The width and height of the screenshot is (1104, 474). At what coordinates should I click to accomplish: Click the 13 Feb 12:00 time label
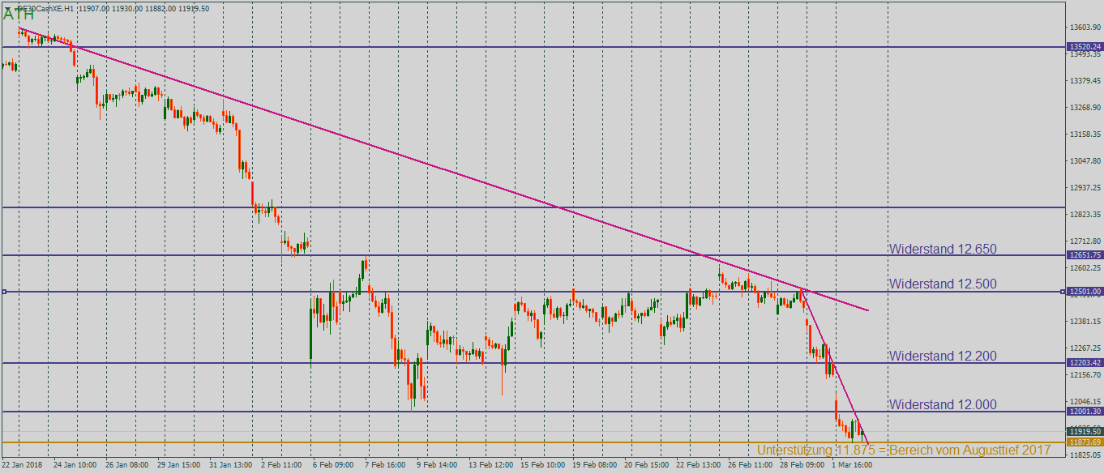point(490,466)
